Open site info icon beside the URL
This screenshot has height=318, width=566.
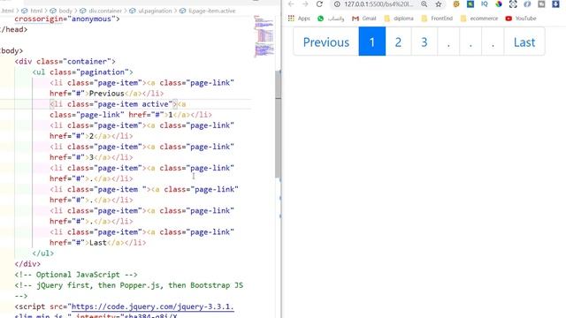click(x=337, y=4)
